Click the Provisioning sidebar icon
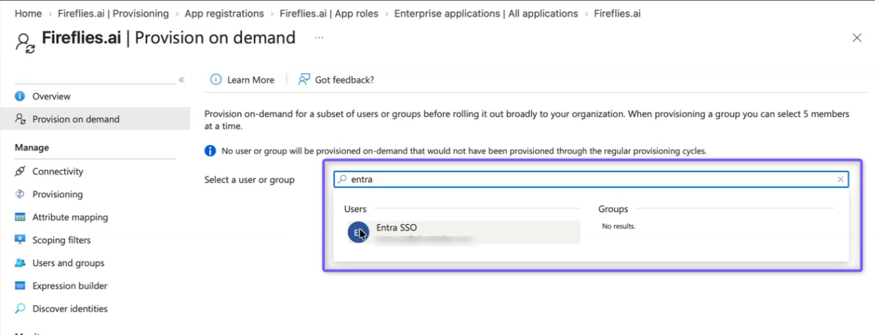875x335 pixels. [x=20, y=195]
